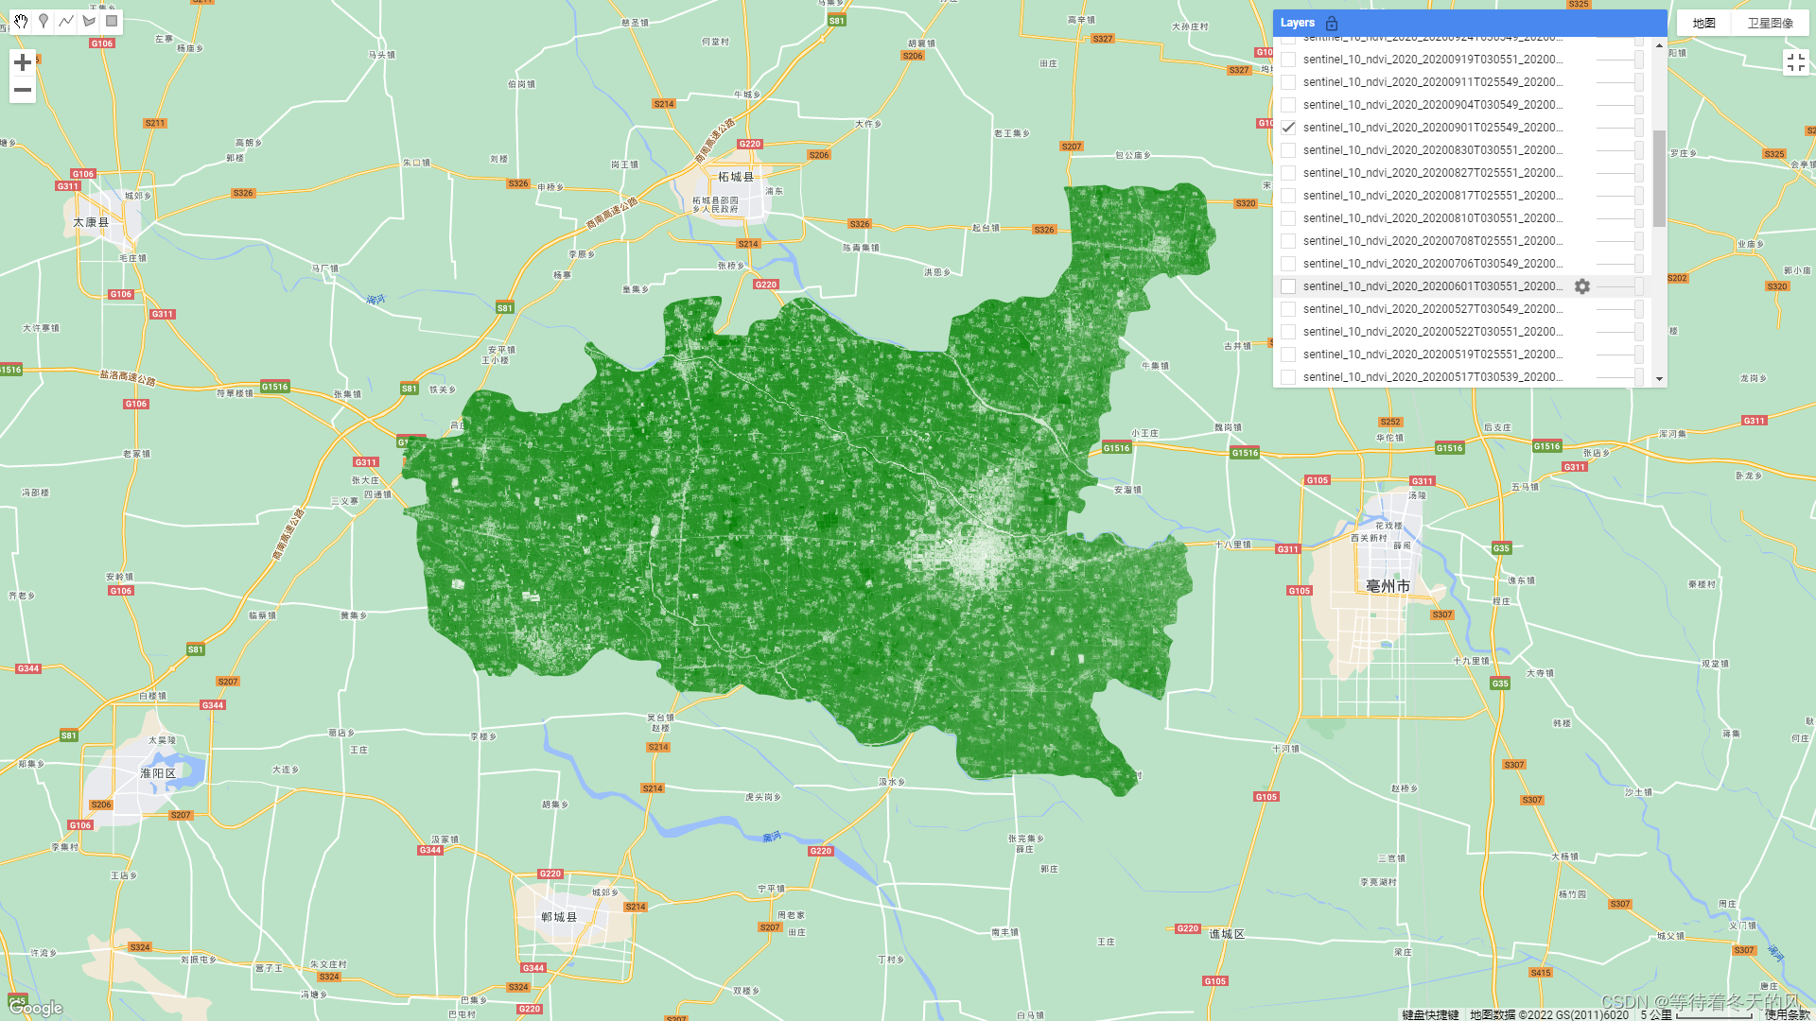This screenshot has width=1816, height=1021.
Task: Switch to 卫星图像 satellite view
Action: click(1770, 23)
